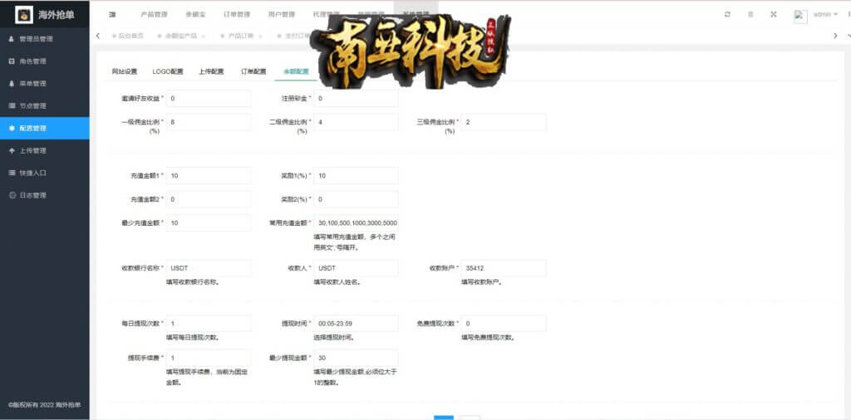
Task: Close the 产品订单 page tab
Action: coord(260,37)
